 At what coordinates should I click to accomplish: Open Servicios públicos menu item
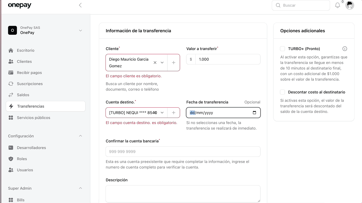tap(33, 118)
